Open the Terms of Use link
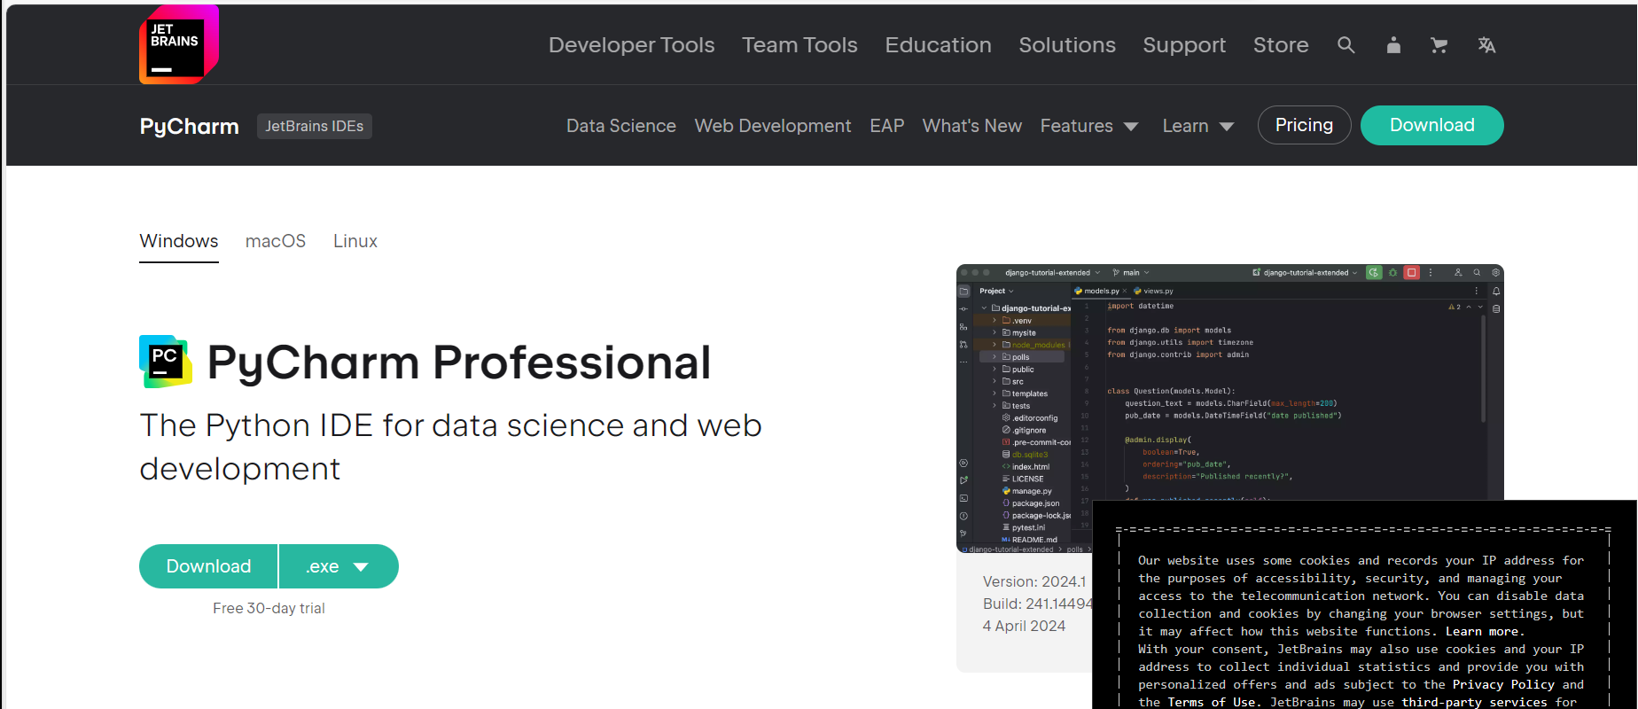1638x709 pixels. pos(1211,702)
